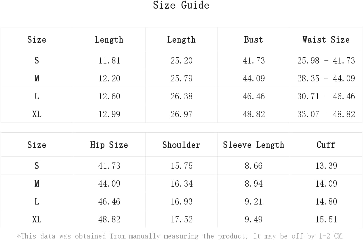Click the manual measuring disclaimer footnote

(181, 236)
